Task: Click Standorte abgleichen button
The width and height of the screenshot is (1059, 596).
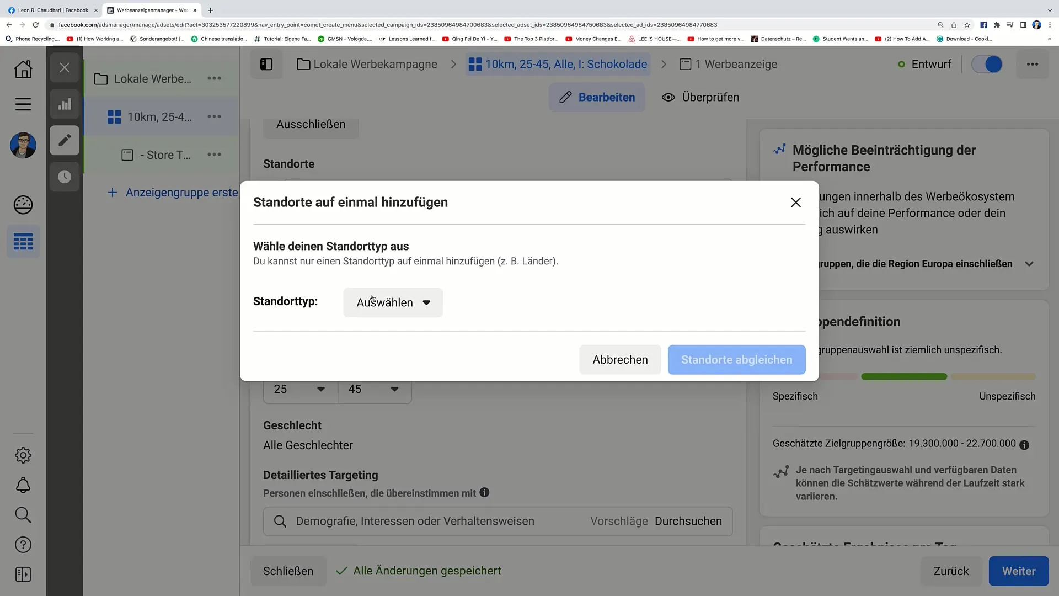Action: point(736,360)
